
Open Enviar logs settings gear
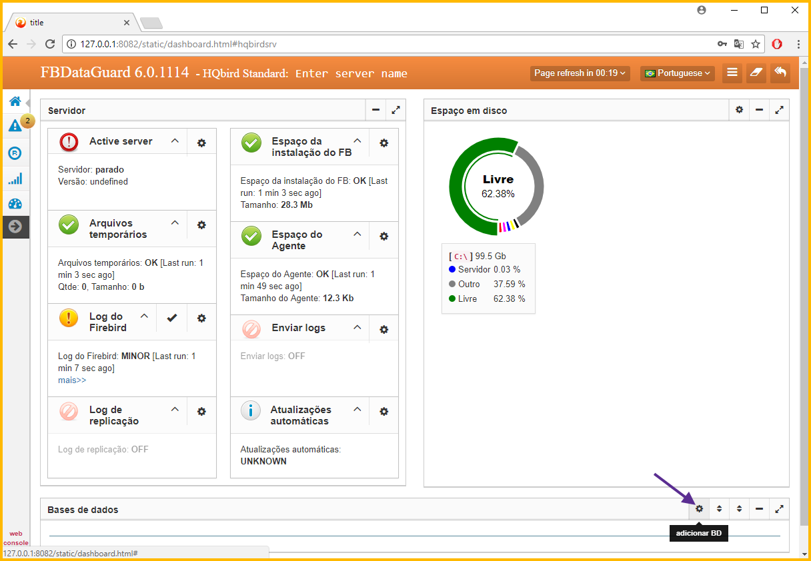tap(383, 329)
